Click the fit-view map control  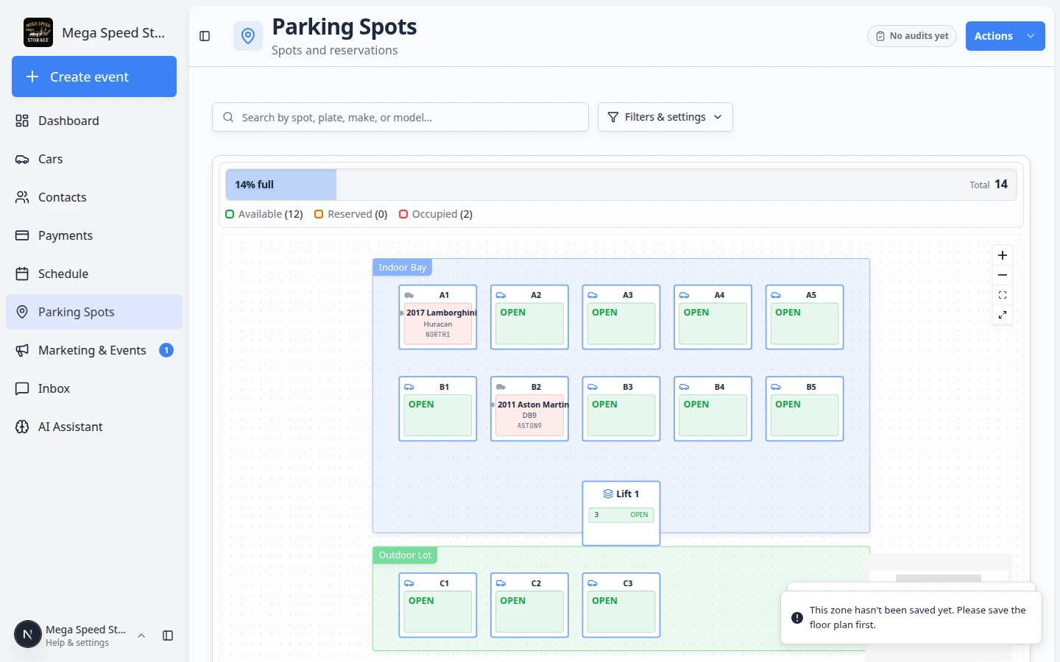(x=1003, y=295)
